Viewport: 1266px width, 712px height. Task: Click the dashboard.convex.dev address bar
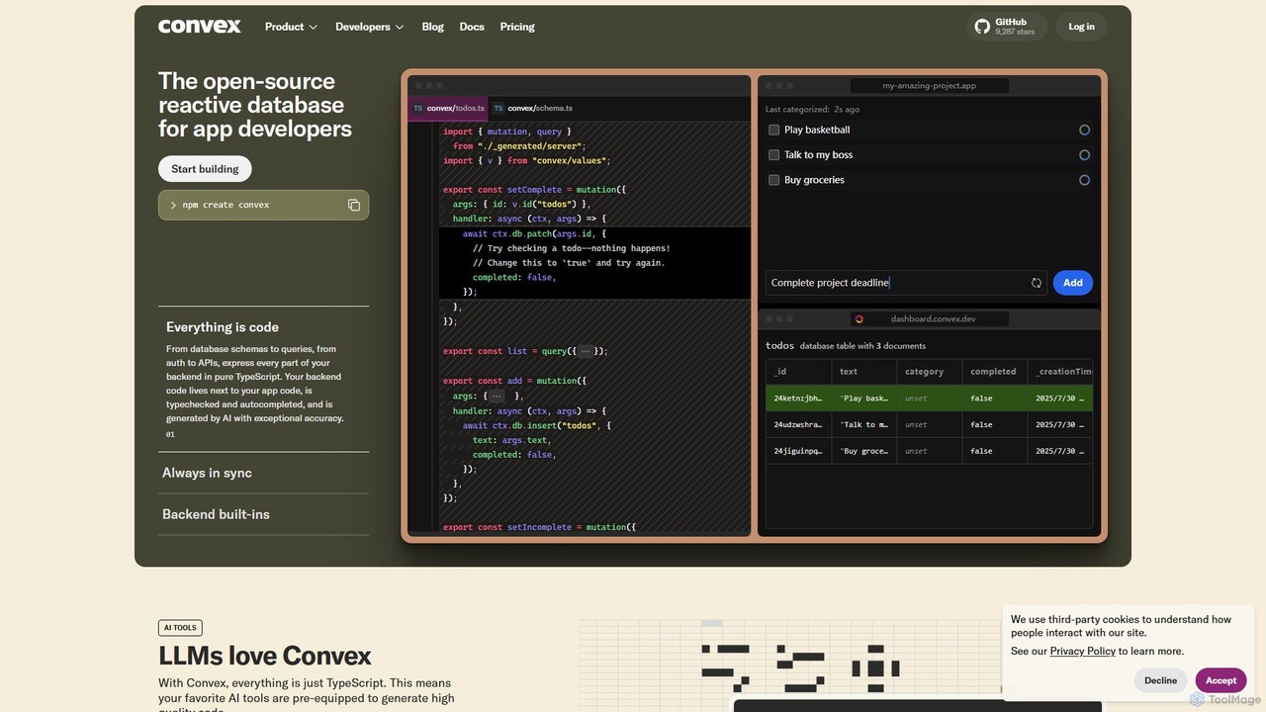pyautogui.click(x=929, y=318)
